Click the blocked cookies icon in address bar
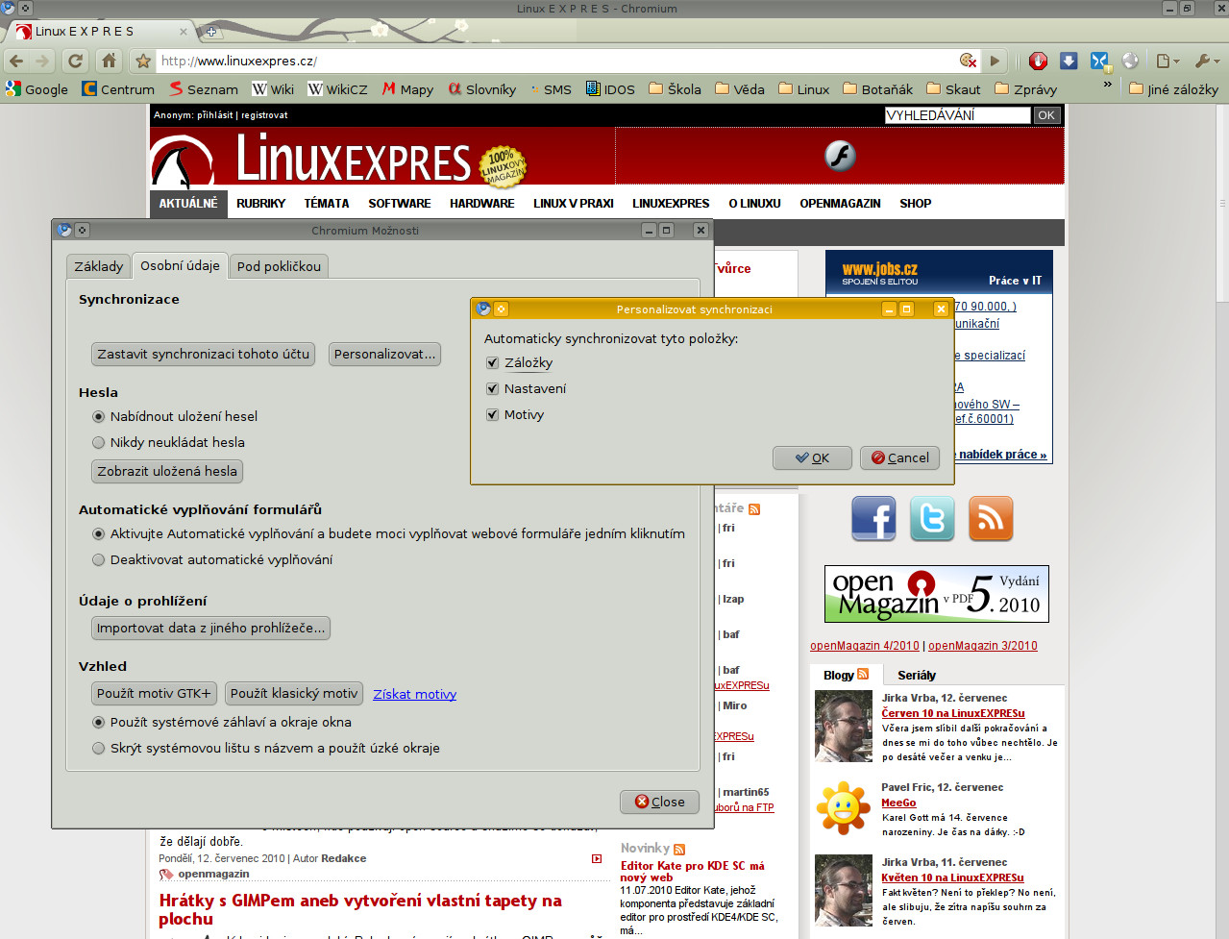 pos(969,61)
